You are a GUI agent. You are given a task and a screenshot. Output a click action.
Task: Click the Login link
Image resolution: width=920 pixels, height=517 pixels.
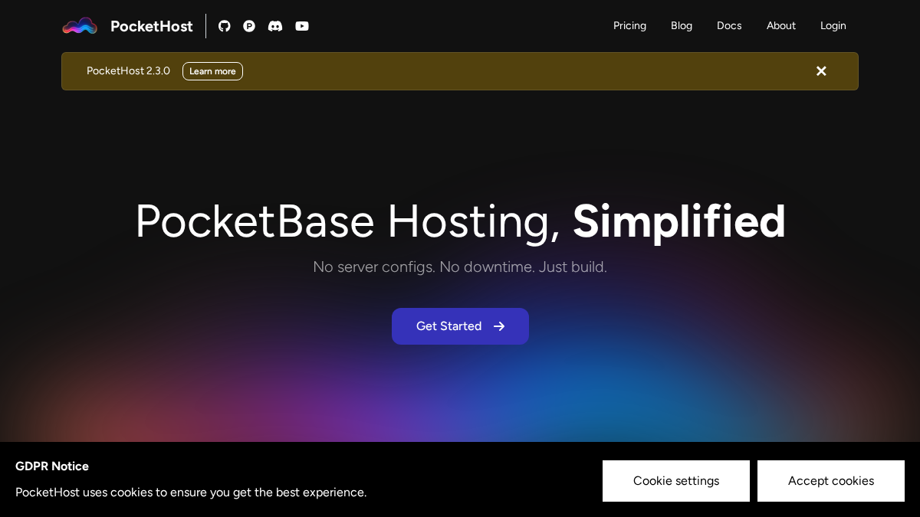[x=833, y=25]
